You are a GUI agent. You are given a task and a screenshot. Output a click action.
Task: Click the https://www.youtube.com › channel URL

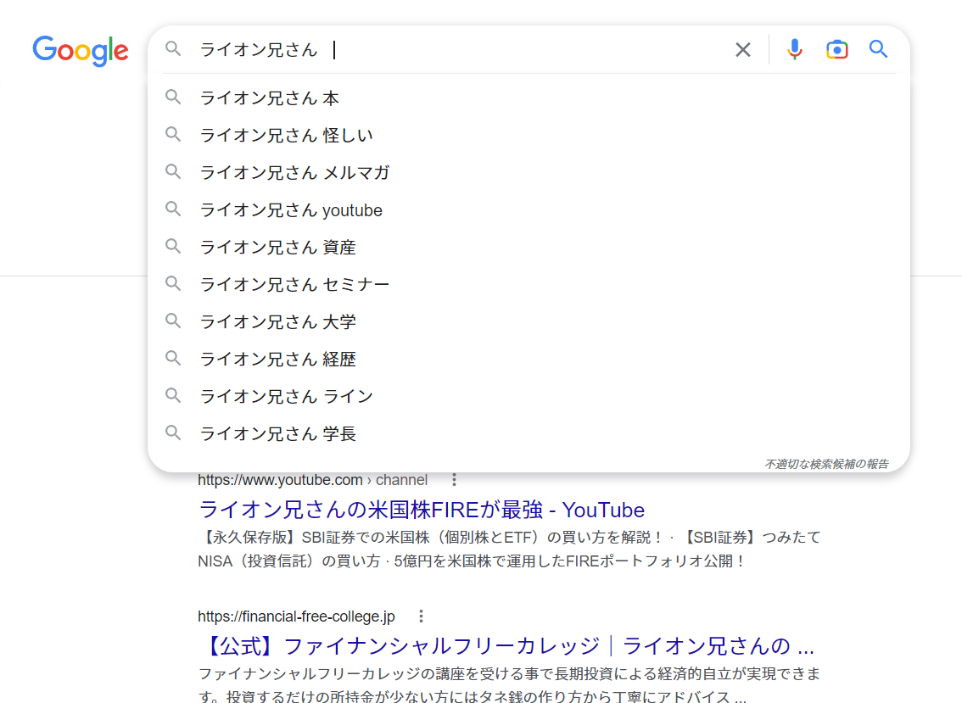click(312, 480)
